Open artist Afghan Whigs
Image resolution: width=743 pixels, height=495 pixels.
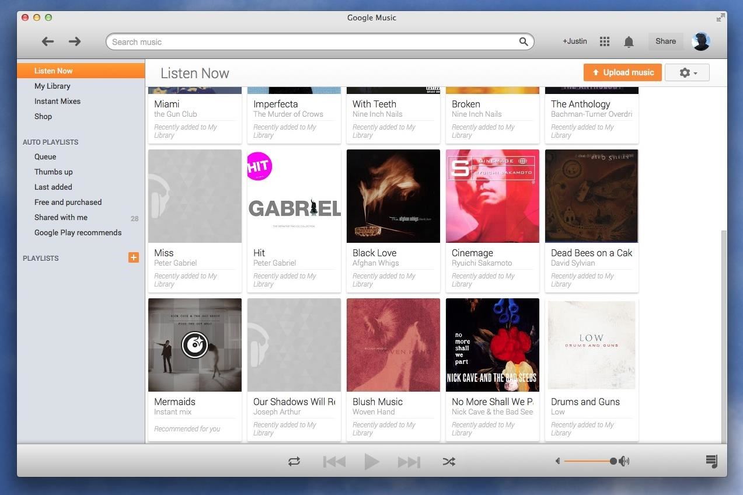pos(376,263)
